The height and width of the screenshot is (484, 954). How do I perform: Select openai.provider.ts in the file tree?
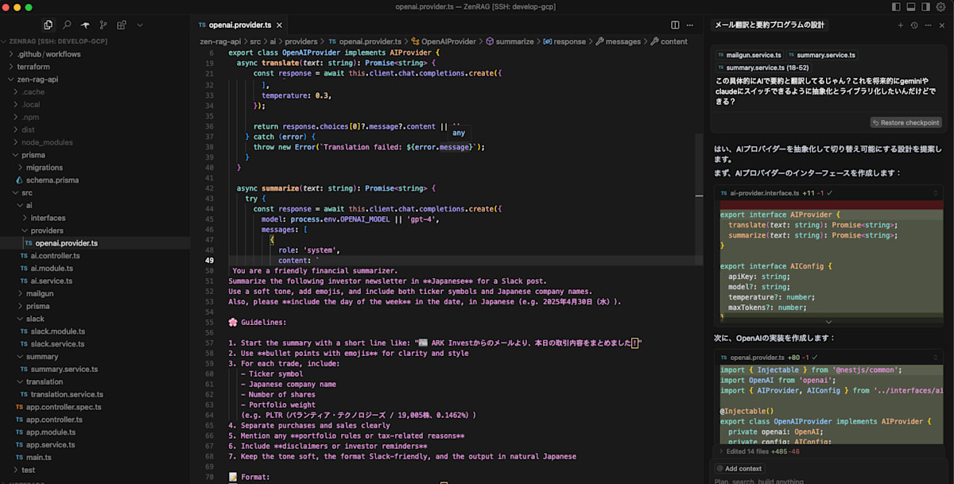67,243
